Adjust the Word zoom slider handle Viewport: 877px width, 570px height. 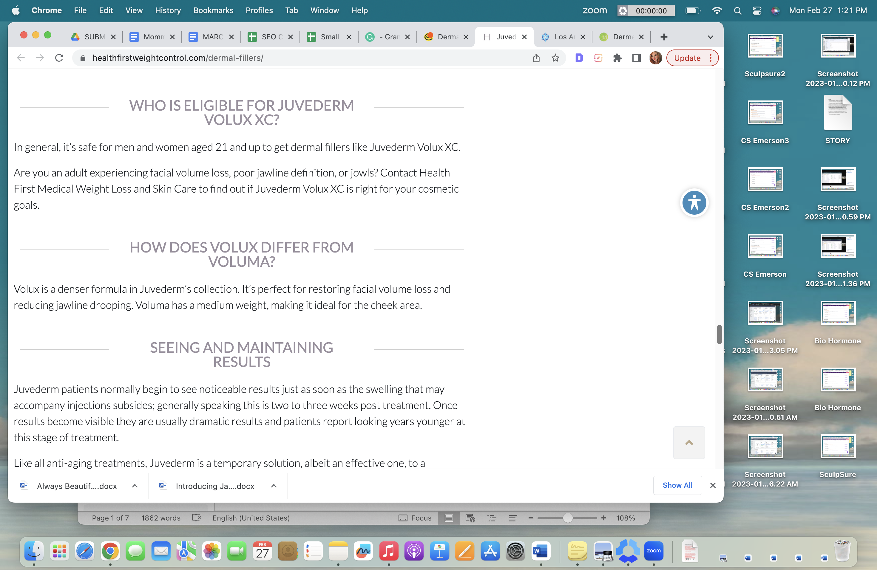tap(567, 518)
